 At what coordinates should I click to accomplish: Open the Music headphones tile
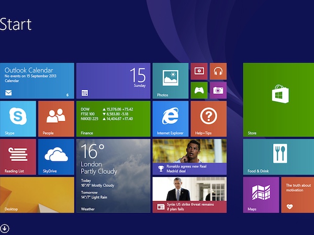[x=218, y=71]
